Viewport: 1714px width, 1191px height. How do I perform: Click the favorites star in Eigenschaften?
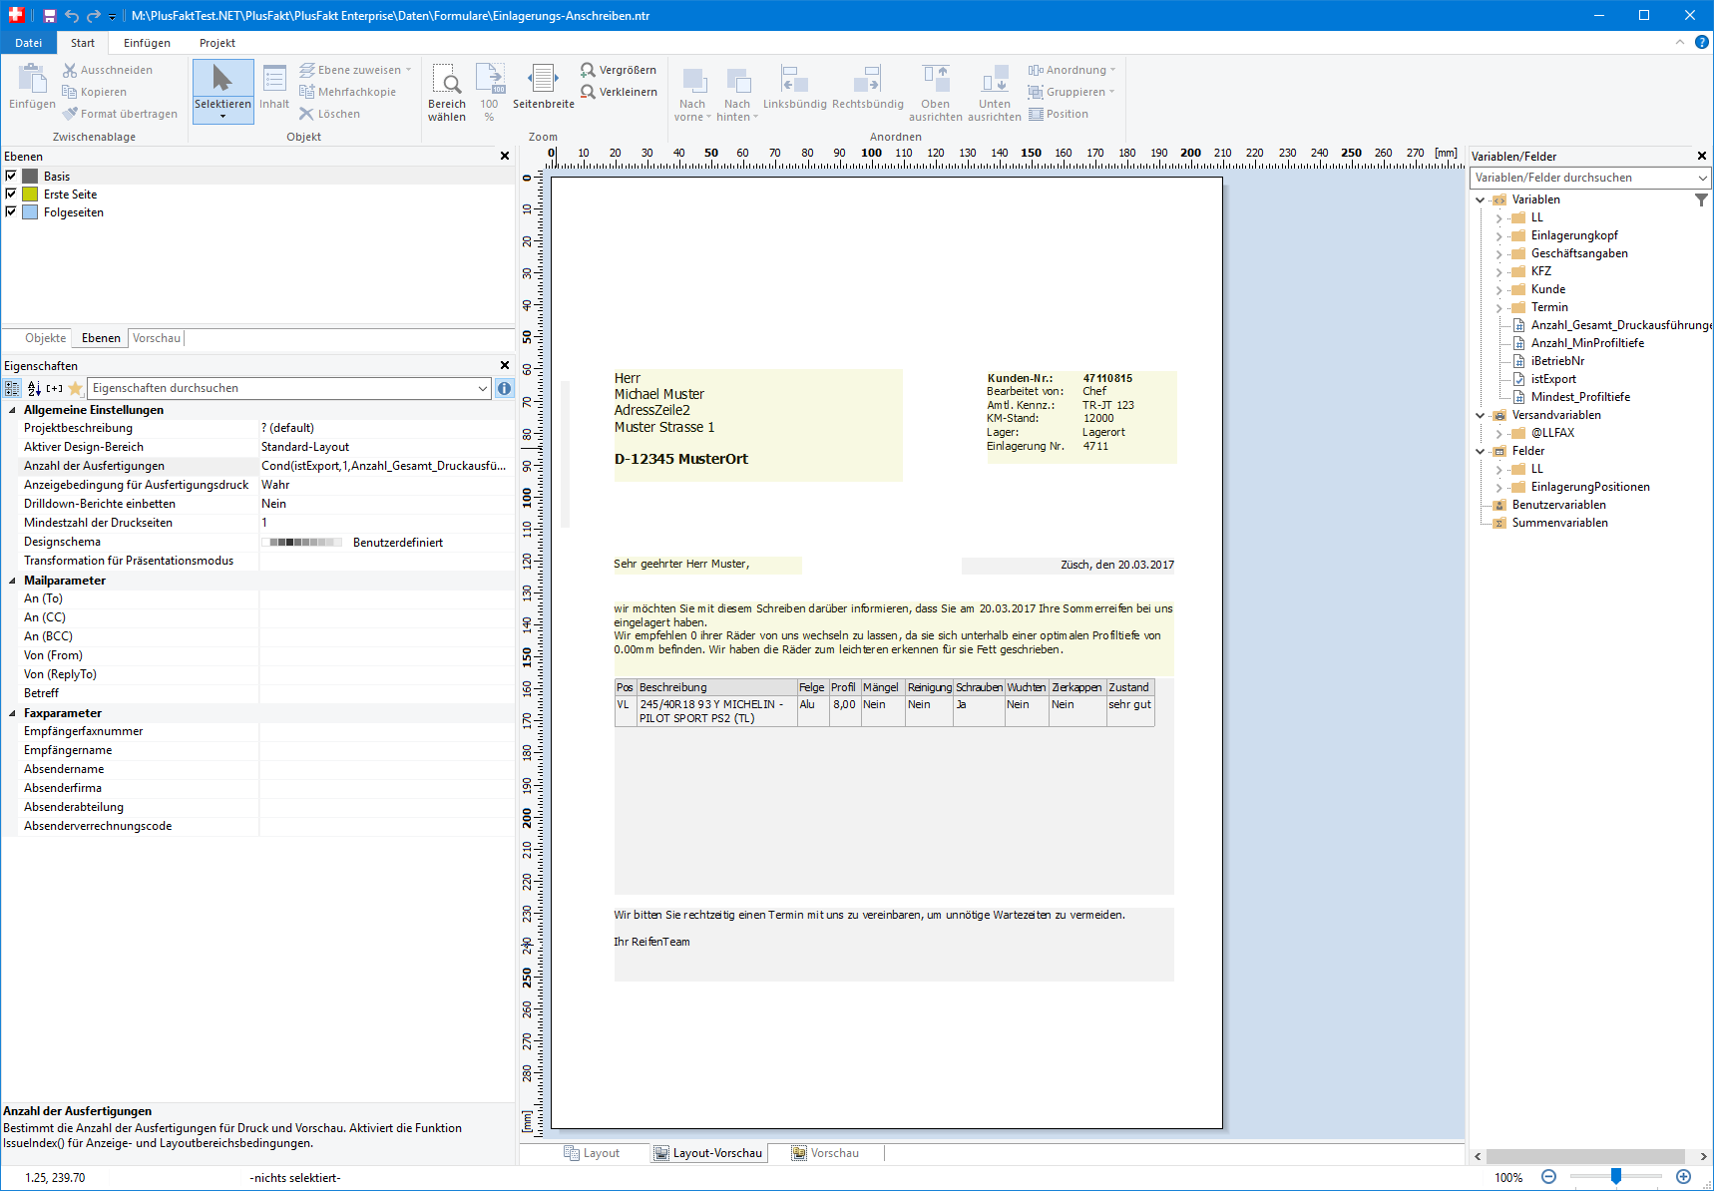coord(76,388)
